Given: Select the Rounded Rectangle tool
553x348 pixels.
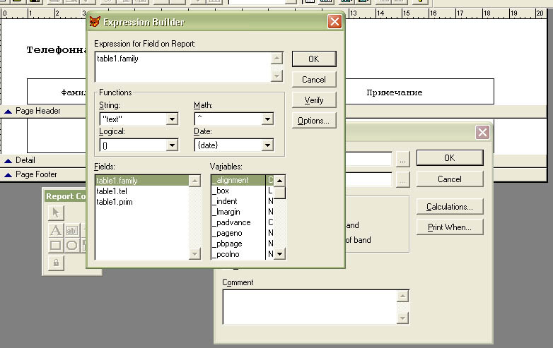Looking at the screenshot, I should click(x=72, y=245).
